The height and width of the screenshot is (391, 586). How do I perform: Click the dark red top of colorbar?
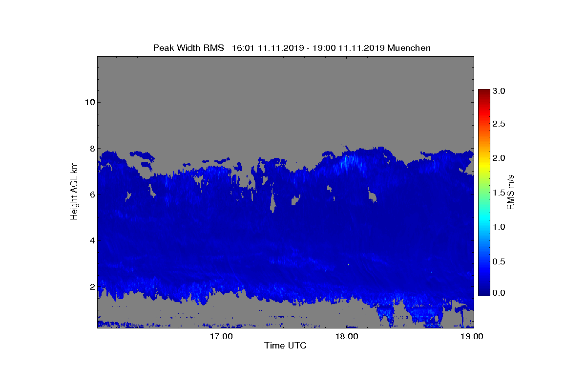pyautogui.click(x=484, y=93)
